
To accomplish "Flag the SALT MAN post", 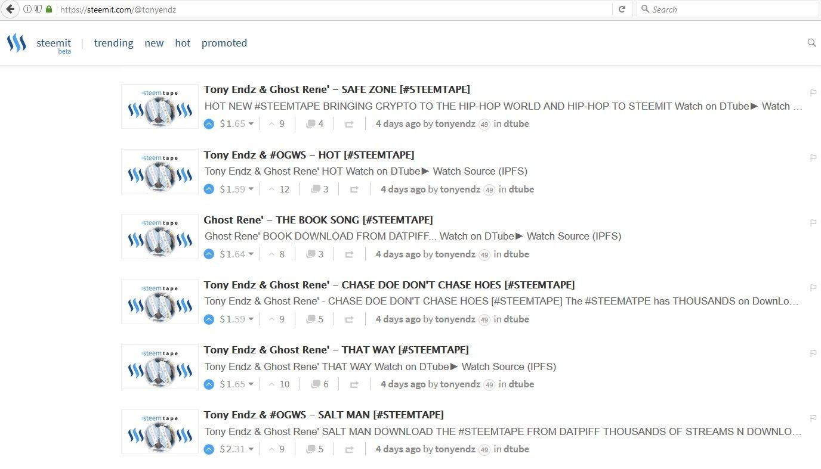I will (x=813, y=418).
